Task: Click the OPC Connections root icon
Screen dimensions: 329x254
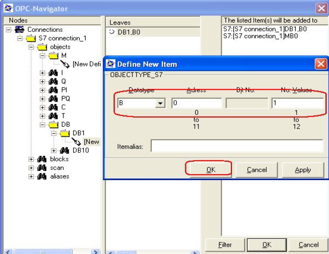Action: tap(19, 29)
